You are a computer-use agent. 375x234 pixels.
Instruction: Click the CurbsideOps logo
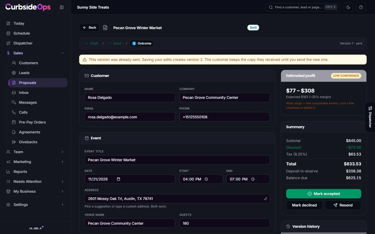[28, 7]
